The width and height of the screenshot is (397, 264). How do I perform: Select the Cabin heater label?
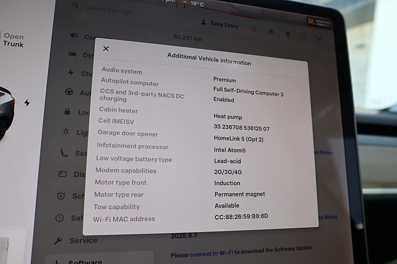point(118,110)
